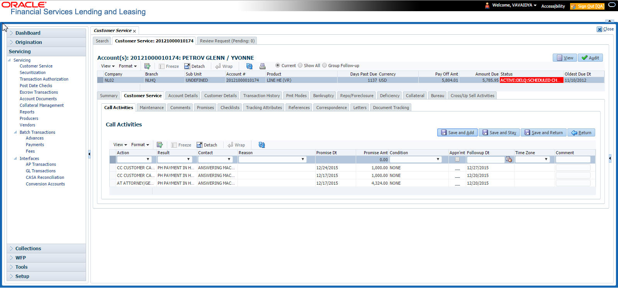618x288 pixels.
Task: Collapse the Interfaces tree node
Action: pyautogui.click(x=15, y=158)
